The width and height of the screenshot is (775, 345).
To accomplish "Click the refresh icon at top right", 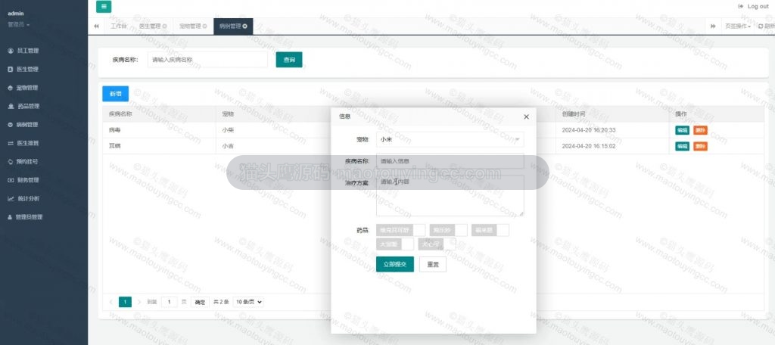I will (x=761, y=26).
